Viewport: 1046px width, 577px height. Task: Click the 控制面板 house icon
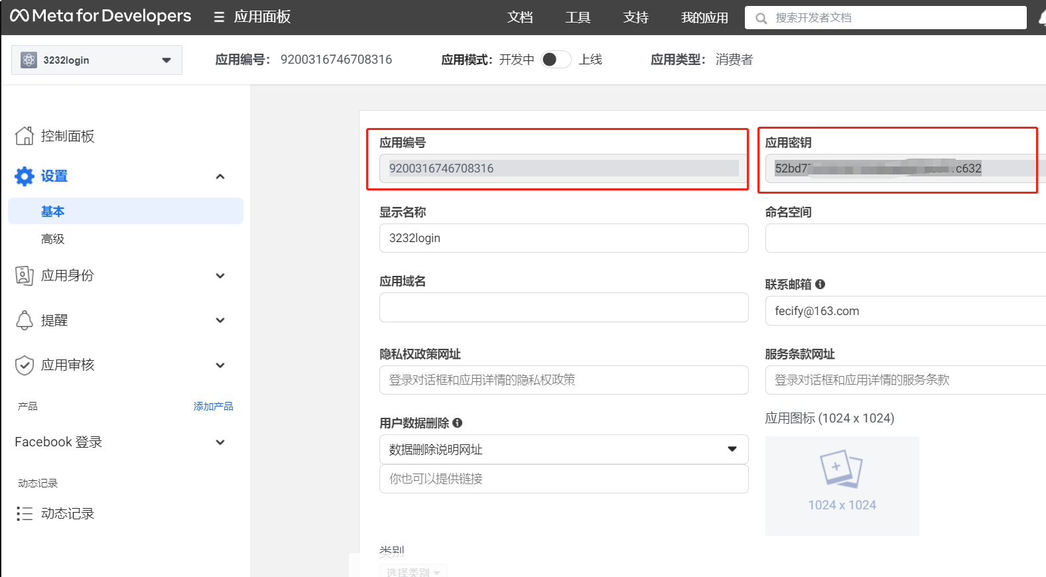25,136
